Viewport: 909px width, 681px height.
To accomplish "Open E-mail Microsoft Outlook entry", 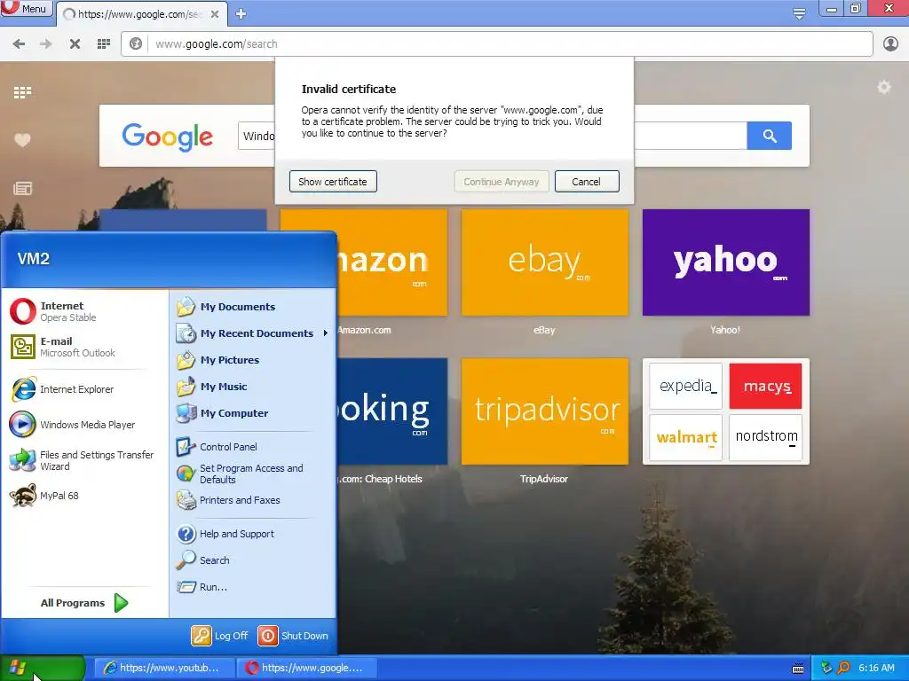I will [84, 347].
